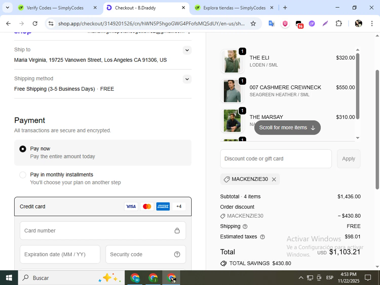
Task: Click the Apply discount button
Action: point(349,159)
